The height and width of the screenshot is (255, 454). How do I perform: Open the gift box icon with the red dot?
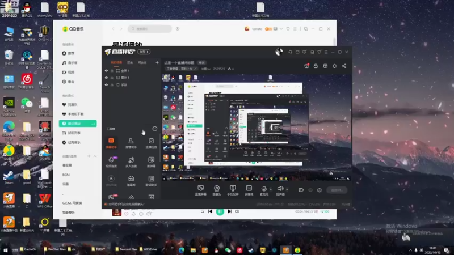(x=306, y=66)
